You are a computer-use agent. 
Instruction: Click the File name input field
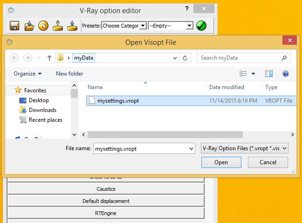tap(144, 149)
